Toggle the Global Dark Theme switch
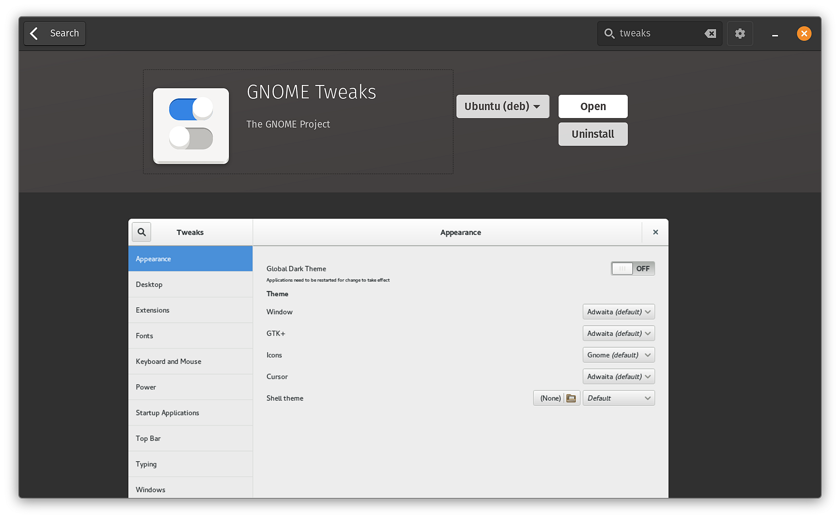 pos(633,269)
